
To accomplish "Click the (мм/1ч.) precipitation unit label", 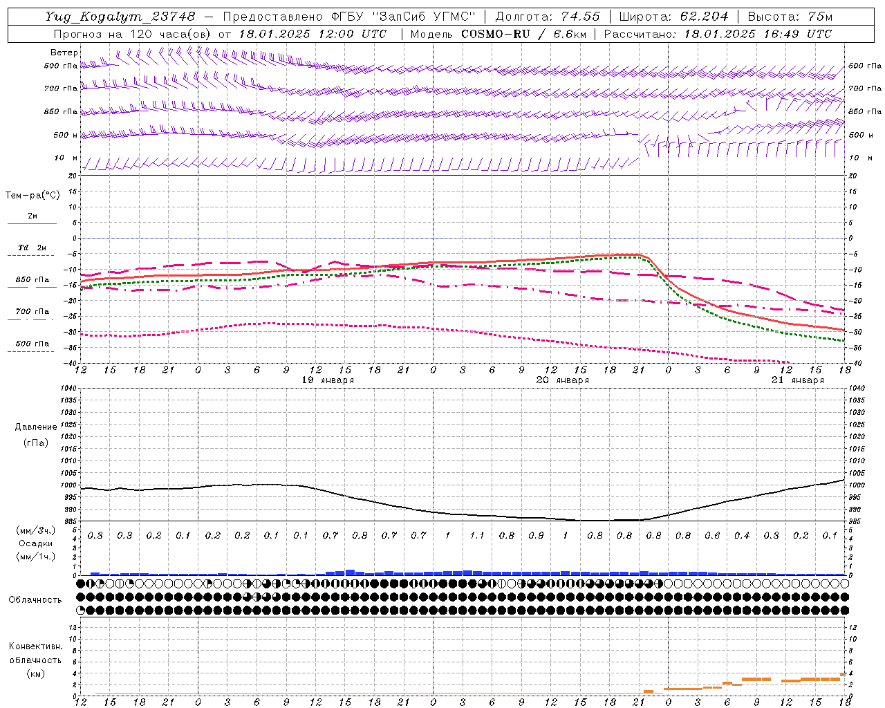I will pos(36,557).
